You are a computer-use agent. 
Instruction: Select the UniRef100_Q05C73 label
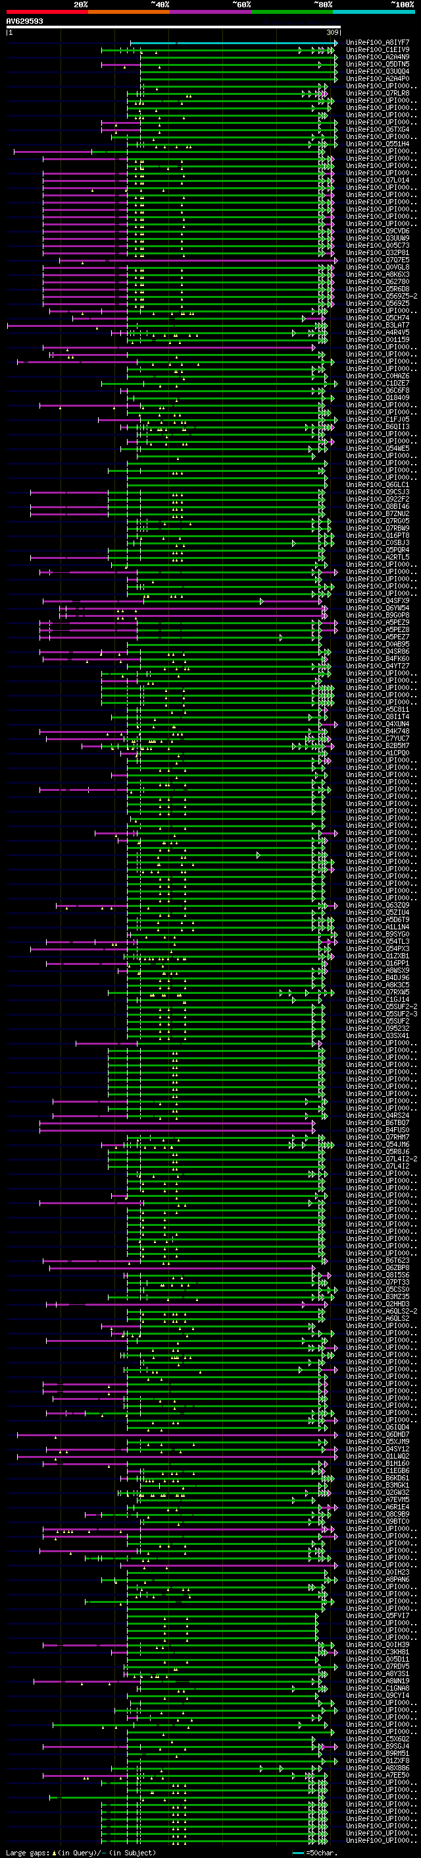click(378, 245)
